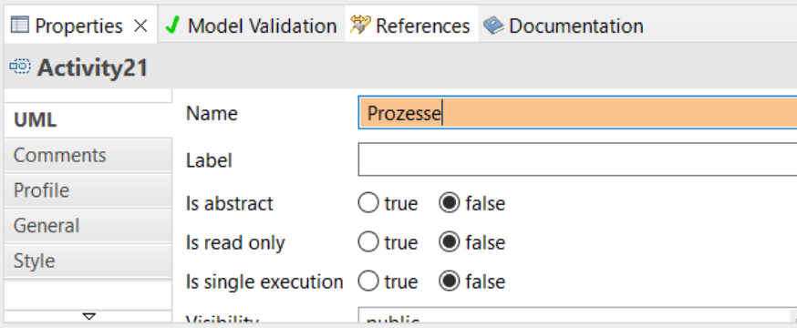The height and width of the screenshot is (328, 797).
Task: Switch to the Model Validation tab
Action: coord(252,26)
